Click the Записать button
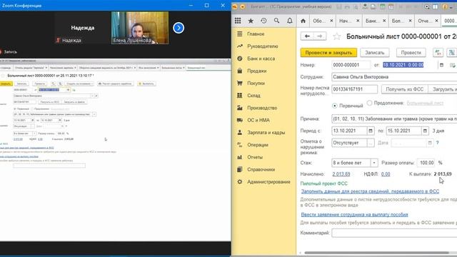Screen dimensions: 457x257 [x=375, y=52]
